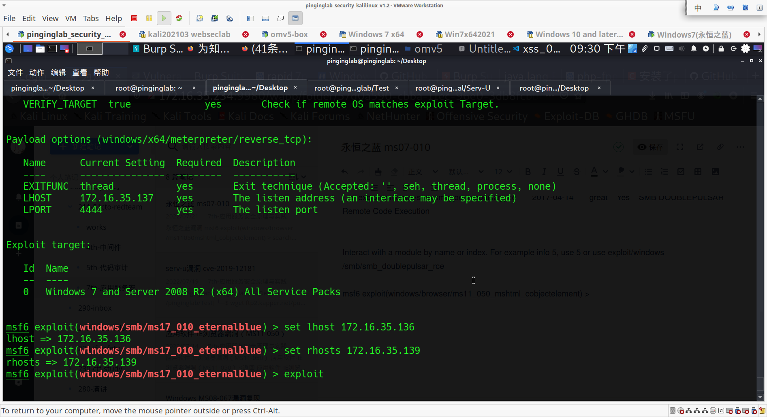Image resolution: width=767 pixels, height=417 pixels.
Task: Switch to Win7x642021 VM tab
Action: pos(465,34)
